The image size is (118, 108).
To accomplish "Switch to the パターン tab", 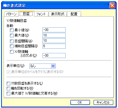I will (x=11, y=14).
